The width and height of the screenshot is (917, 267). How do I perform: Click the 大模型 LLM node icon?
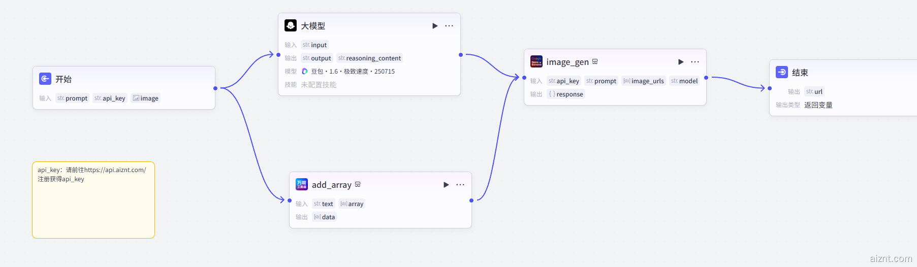tap(291, 25)
